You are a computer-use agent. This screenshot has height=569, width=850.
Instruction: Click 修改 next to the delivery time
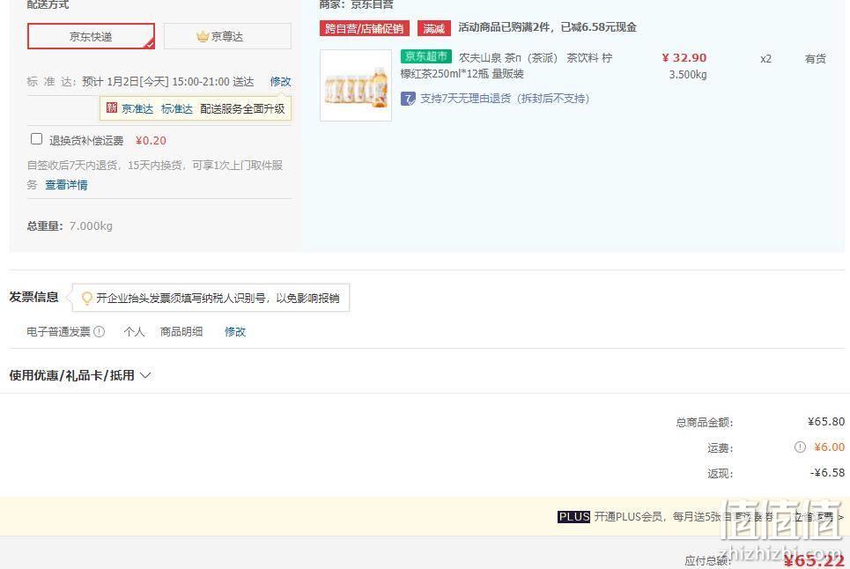280,81
